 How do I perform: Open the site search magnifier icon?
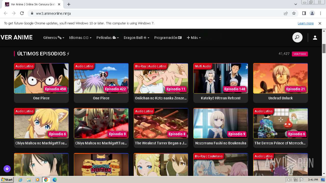pyautogui.click(x=297, y=38)
